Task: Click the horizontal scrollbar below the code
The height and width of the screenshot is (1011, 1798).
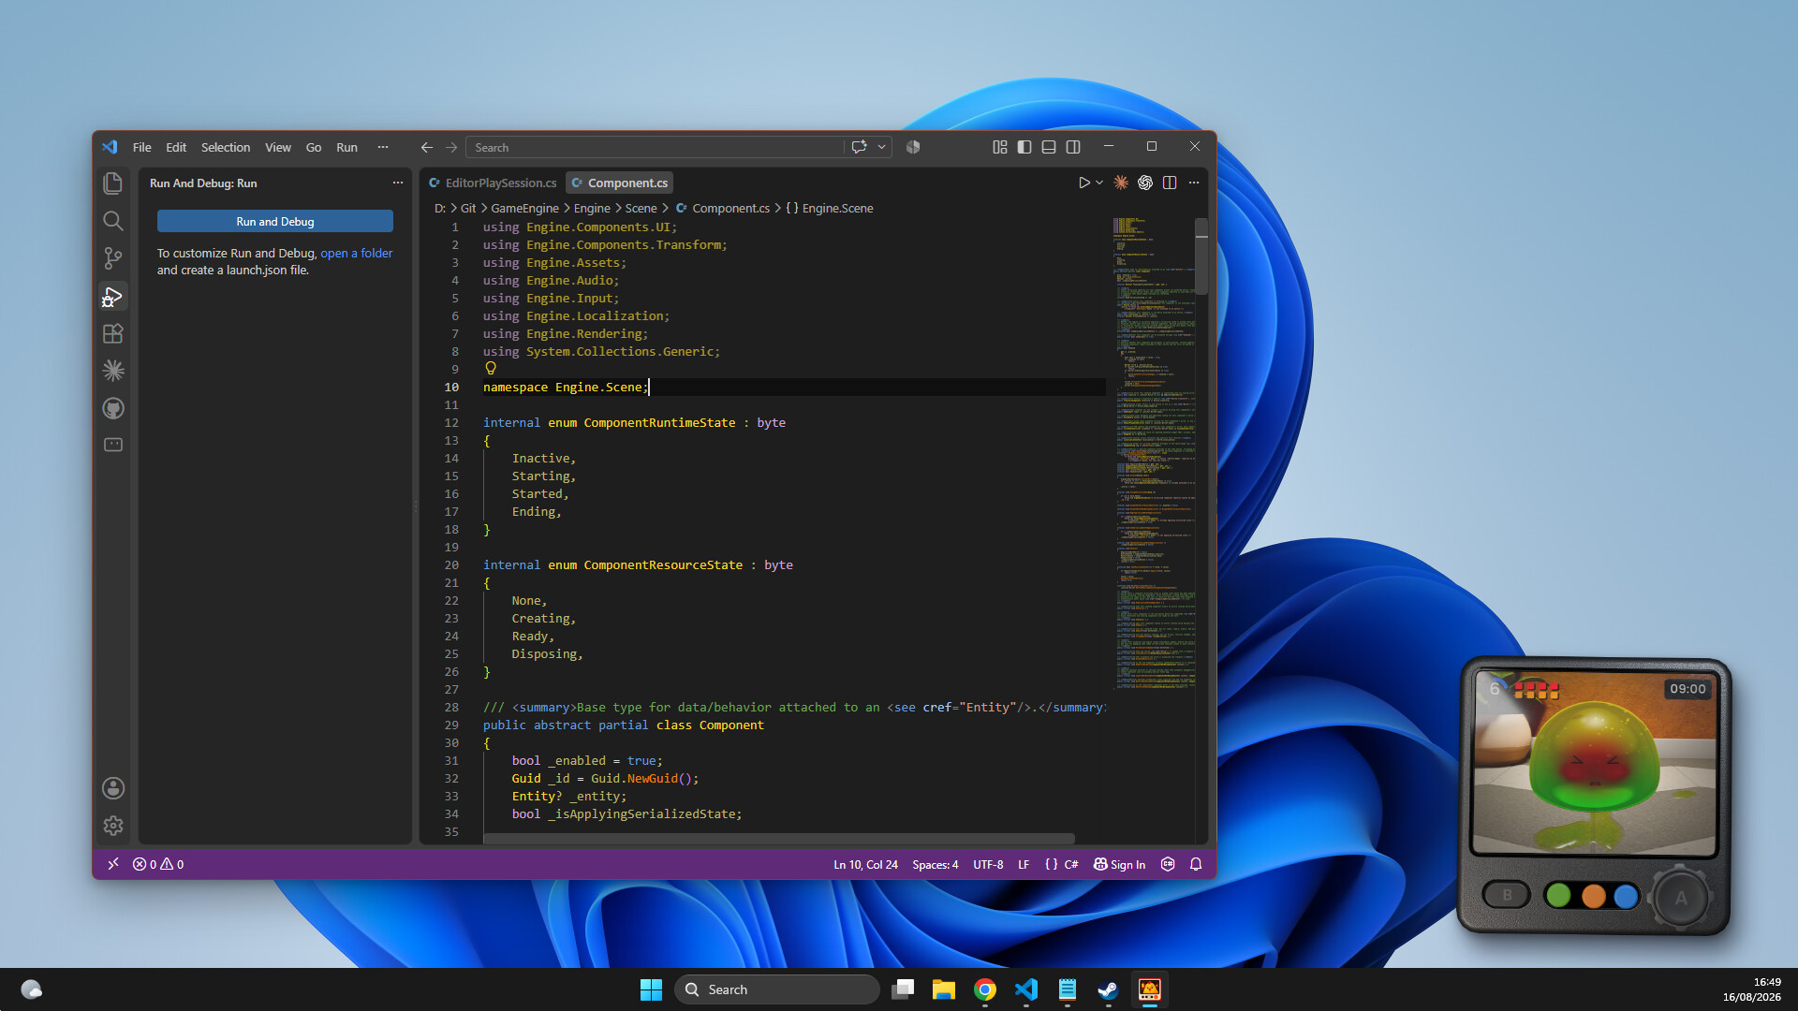Action: point(779,839)
